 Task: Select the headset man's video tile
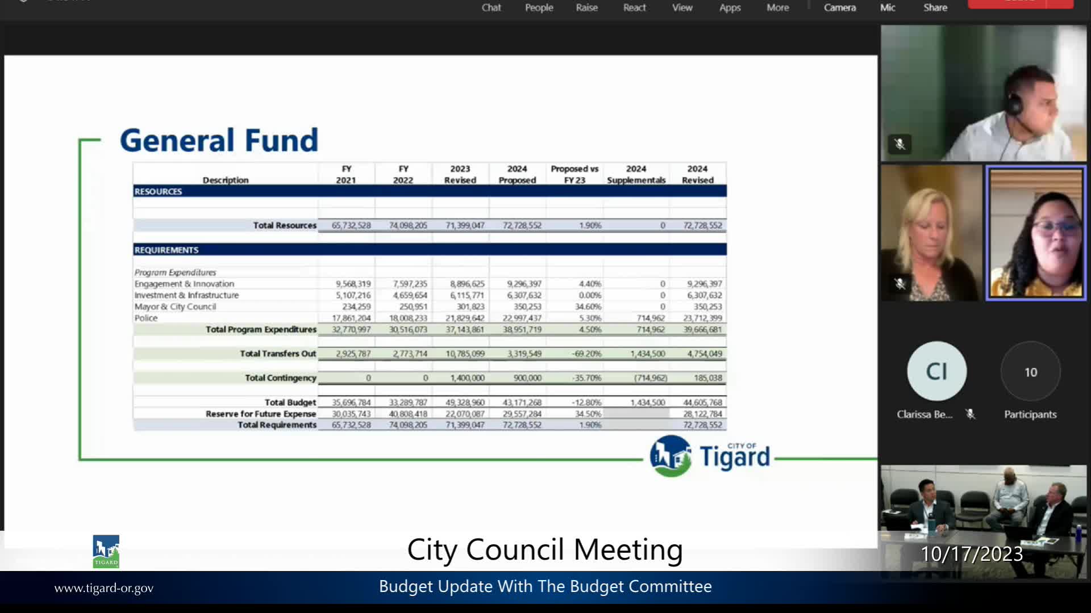coord(983,93)
